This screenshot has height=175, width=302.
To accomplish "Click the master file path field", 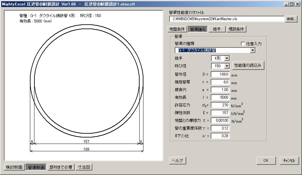I will pos(227,19).
